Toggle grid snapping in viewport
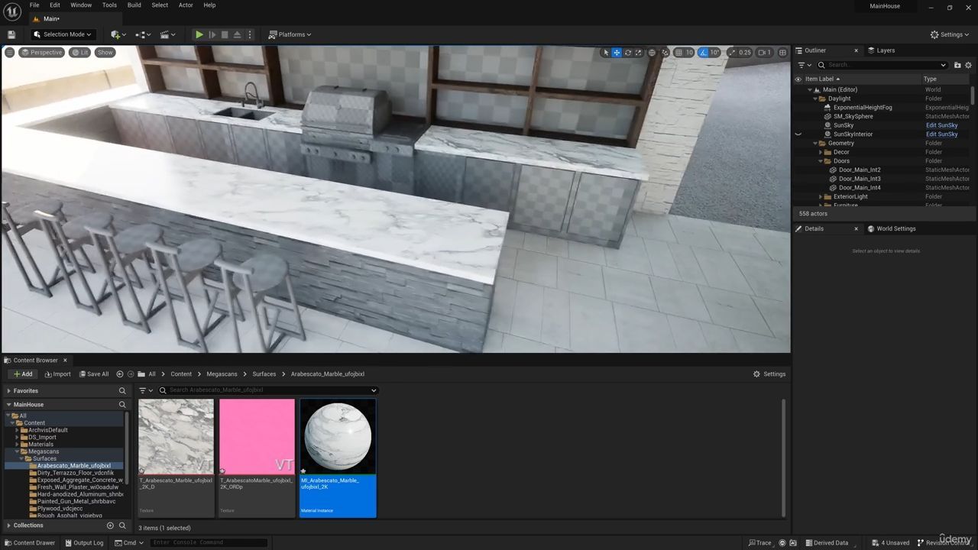Image resolution: width=978 pixels, height=550 pixels. click(x=678, y=53)
